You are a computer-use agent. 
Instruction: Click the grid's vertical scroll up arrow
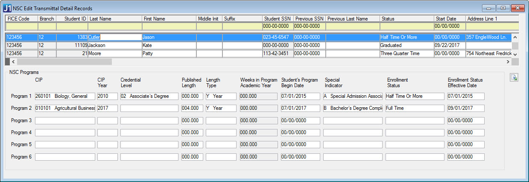(x=515, y=37)
